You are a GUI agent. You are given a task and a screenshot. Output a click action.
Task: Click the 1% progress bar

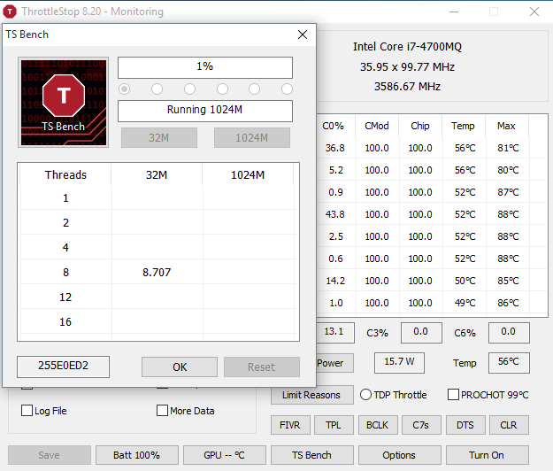coord(205,67)
